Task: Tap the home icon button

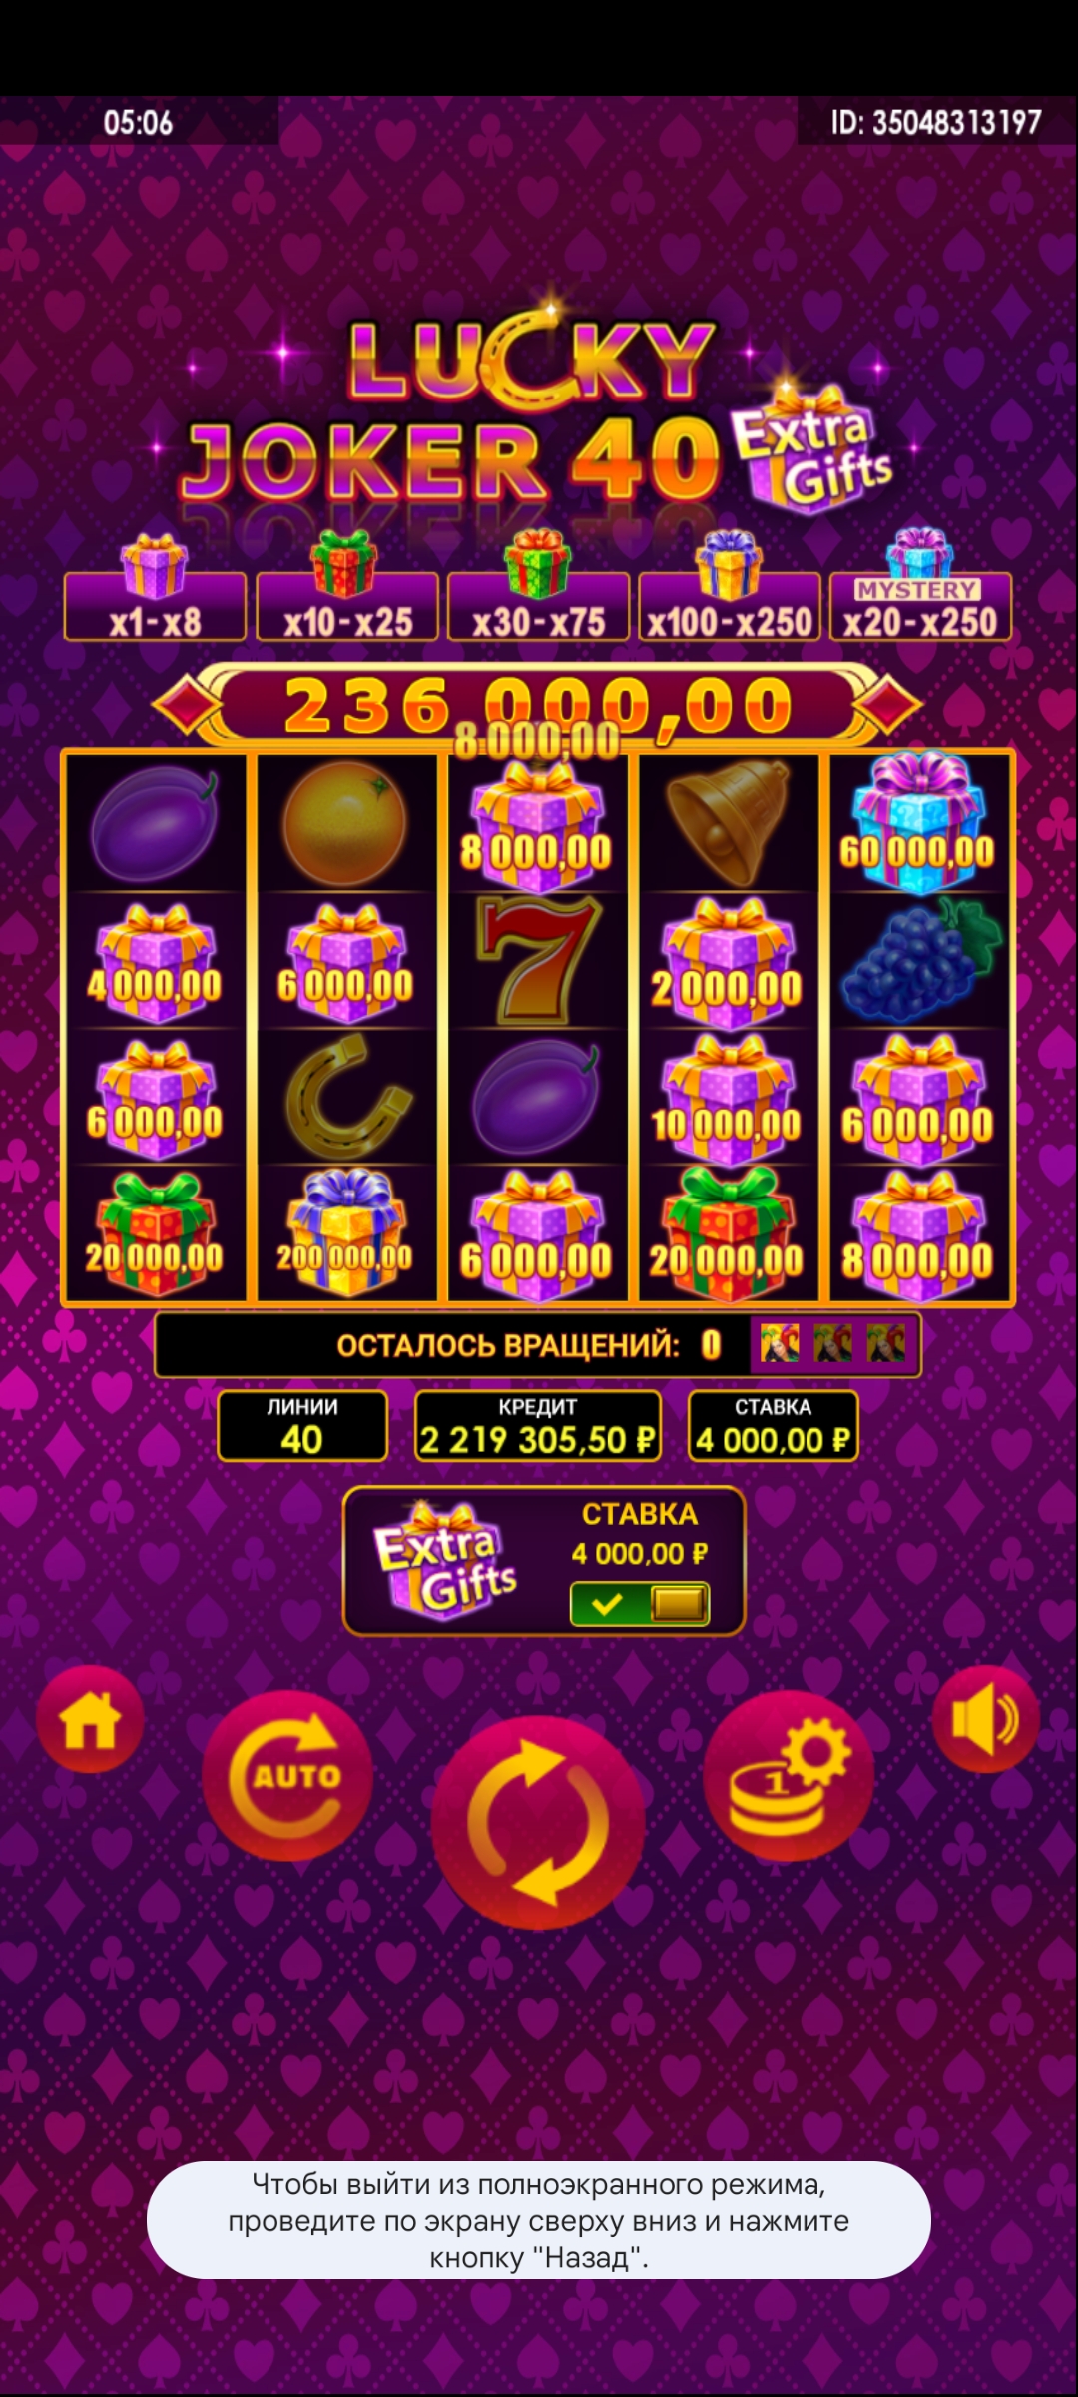Action: [x=90, y=1719]
